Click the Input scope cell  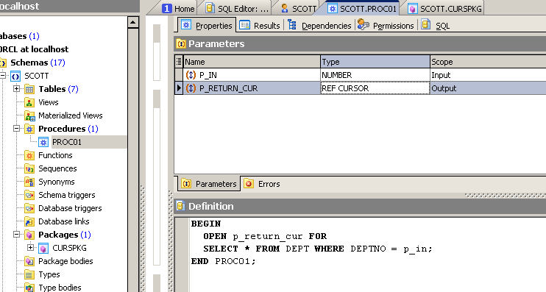coord(488,75)
